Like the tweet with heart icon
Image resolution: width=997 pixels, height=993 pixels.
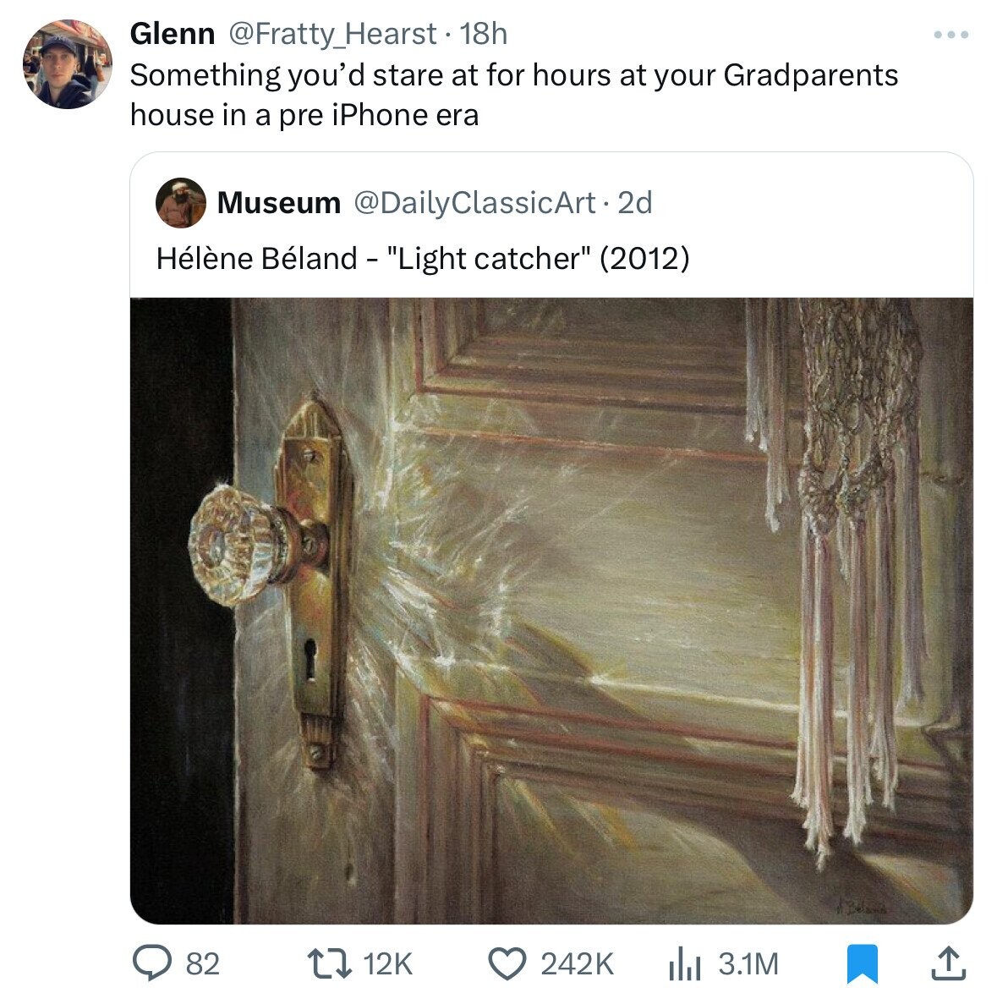click(x=507, y=963)
